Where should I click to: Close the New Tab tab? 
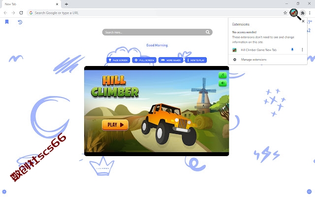click(57, 4)
